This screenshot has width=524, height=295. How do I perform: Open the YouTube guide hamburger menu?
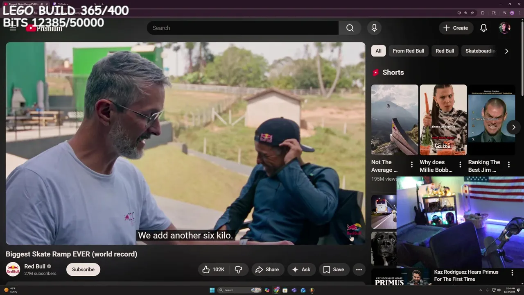(x=13, y=28)
